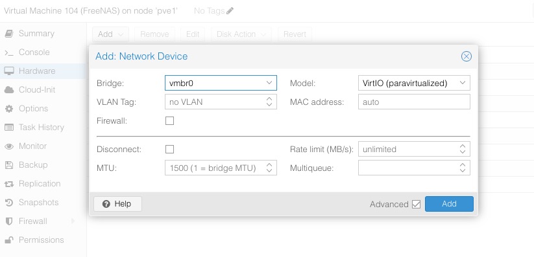Adjust Rate limit spinner arrows
This screenshot has height=257, width=534.
pos(463,150)
